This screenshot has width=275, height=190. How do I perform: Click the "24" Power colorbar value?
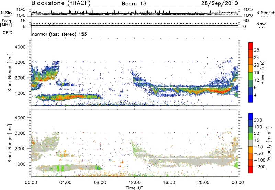pyautogui.click(x=256, y=58)
